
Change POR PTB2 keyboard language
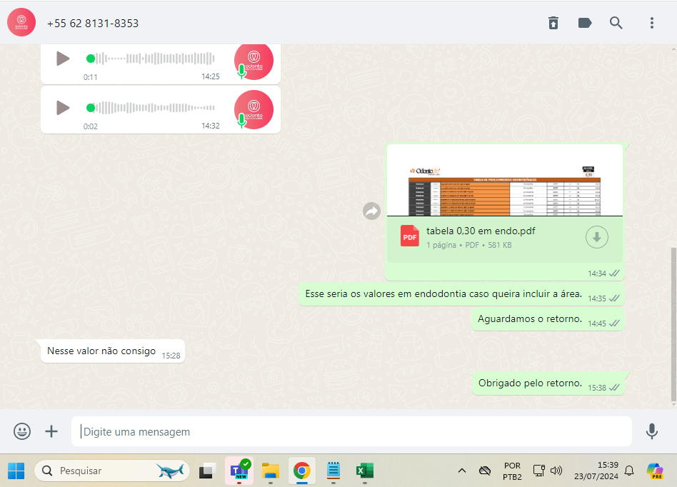click(512, 471)
